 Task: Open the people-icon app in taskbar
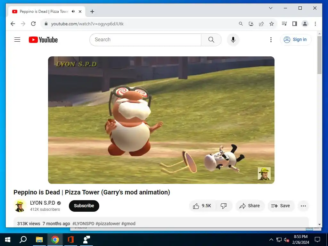pos(86,240)
